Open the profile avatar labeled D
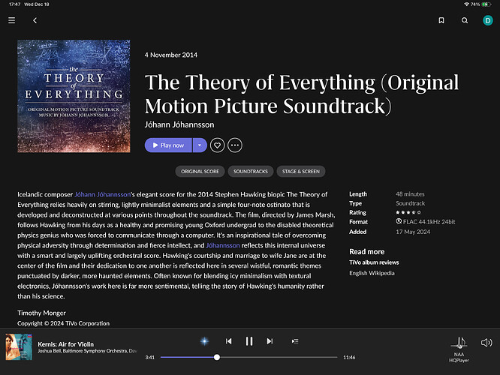The width and height of the screenshot is (500, 375). (487, 20)
